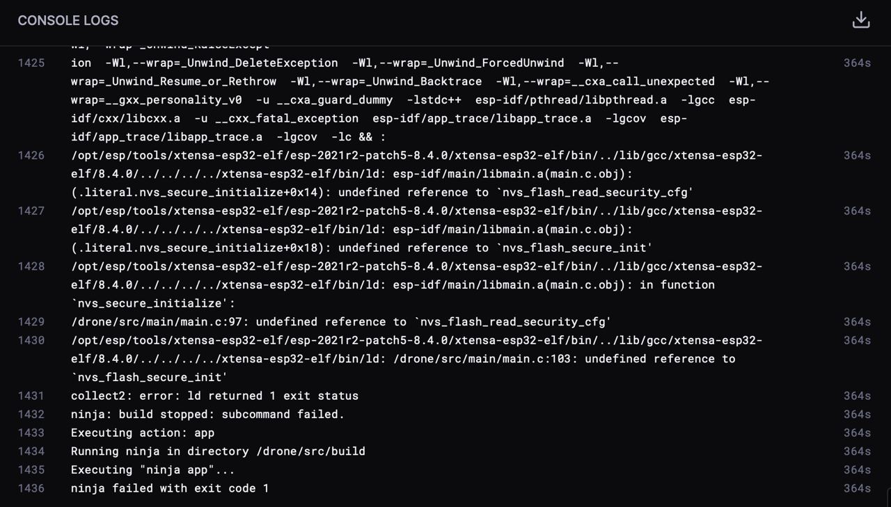Image resolution: width=891 pixels, height=507 pixels.
Task: Click the CONSOLE LOGS heading
Action: pos(68,21)
